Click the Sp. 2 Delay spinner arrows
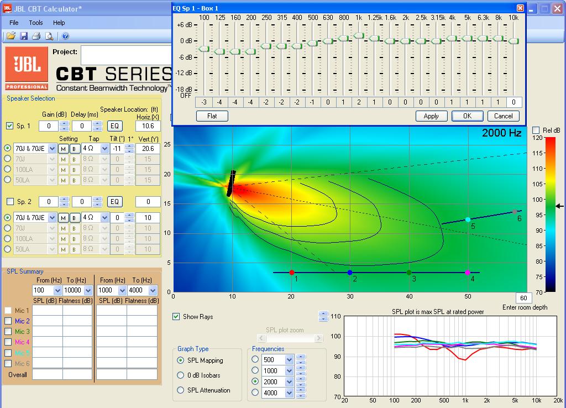This screenshot has width=566, height=408. 97,202
